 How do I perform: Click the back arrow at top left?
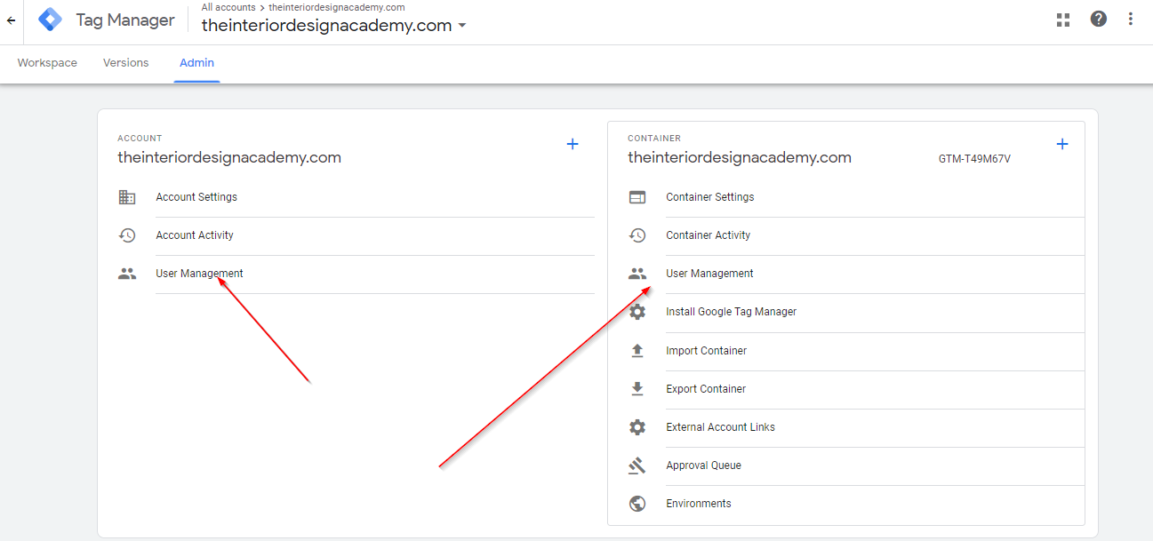point(10,20)
